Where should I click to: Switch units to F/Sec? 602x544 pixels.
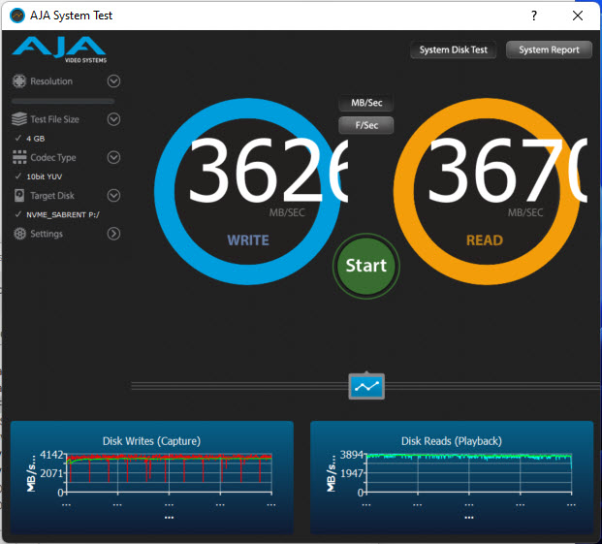(366, 125)
